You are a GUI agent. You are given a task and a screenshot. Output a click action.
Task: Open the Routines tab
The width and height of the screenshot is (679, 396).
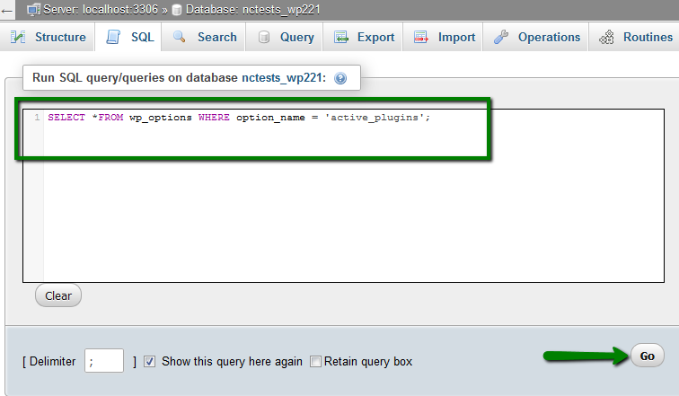634,37
